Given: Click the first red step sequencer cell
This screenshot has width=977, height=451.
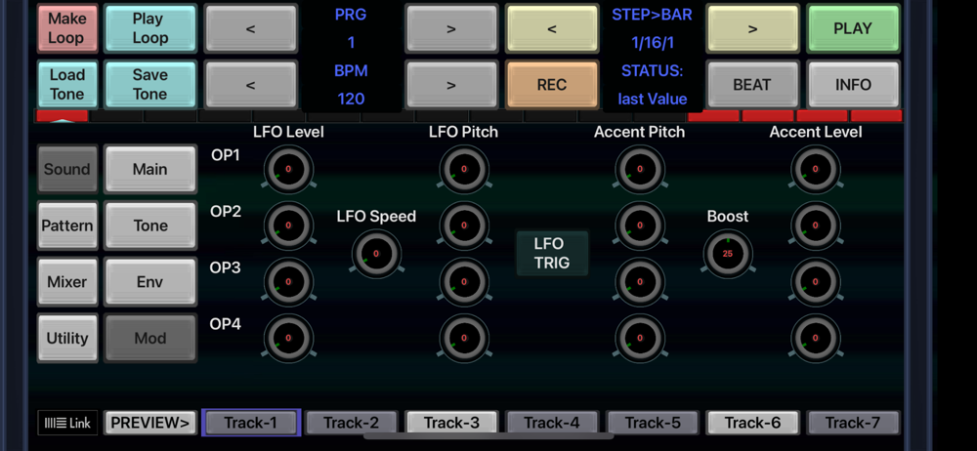Looking at the screenshot, I should click(63, 116).
